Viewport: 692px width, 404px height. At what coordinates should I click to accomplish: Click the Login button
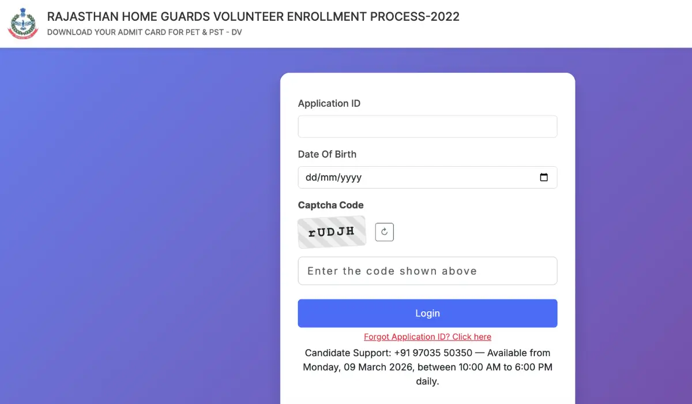(x=427, y=313)
